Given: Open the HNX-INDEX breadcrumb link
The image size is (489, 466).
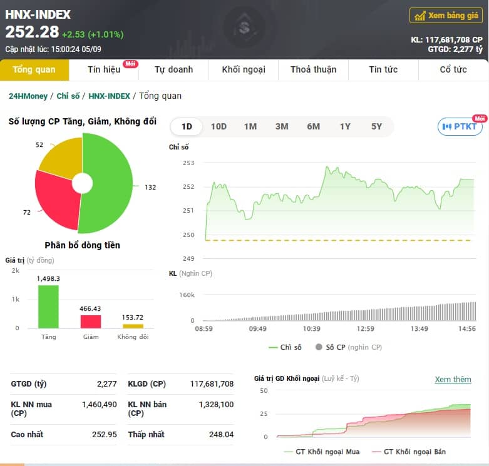Looking at the screenshot, I should click(109, 96).
